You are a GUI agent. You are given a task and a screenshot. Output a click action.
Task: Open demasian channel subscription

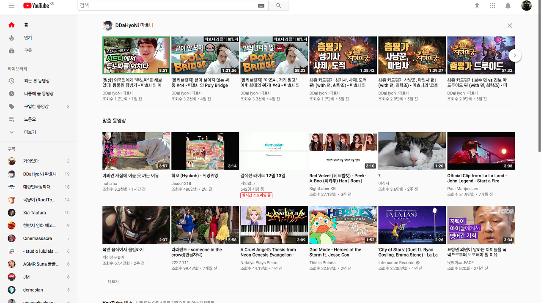pos(38,290)
